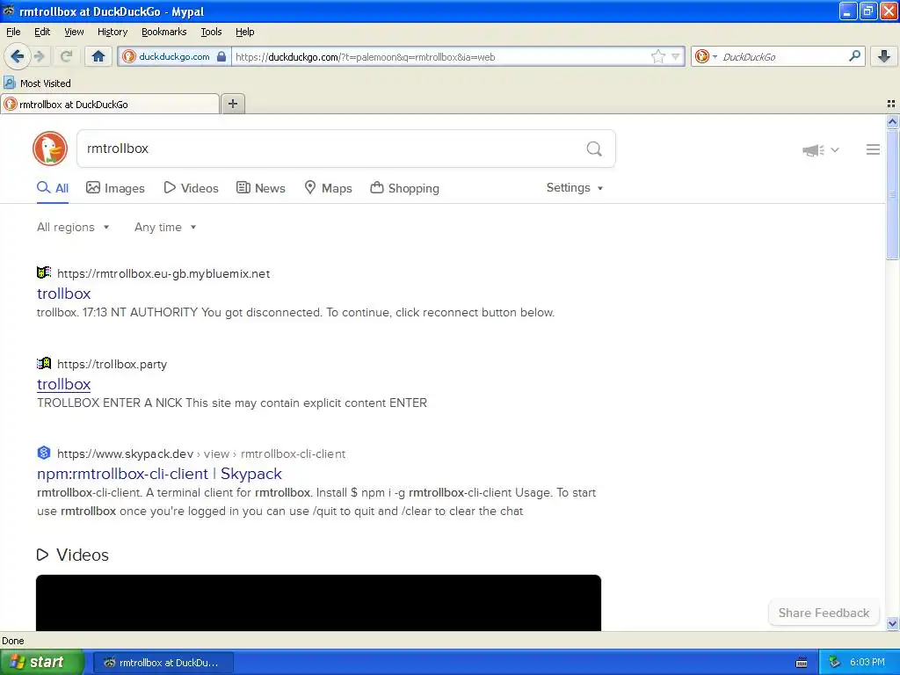
Task: Expand the All regions filter
Action: pyautogui.click(x=73, y=228)
